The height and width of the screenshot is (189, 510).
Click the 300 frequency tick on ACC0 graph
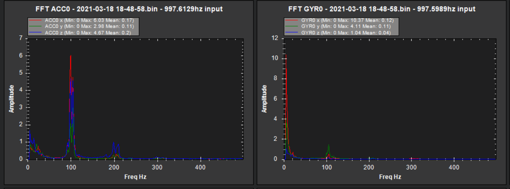tap(157, 167)
